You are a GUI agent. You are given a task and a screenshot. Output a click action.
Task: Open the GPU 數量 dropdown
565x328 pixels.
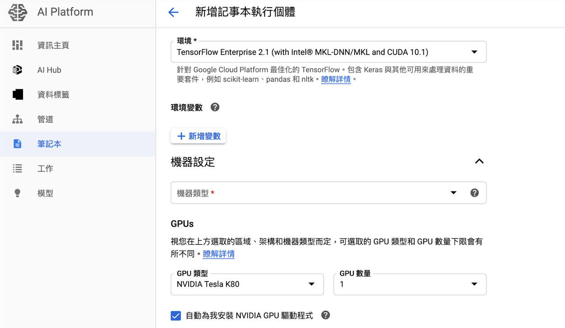410,284
